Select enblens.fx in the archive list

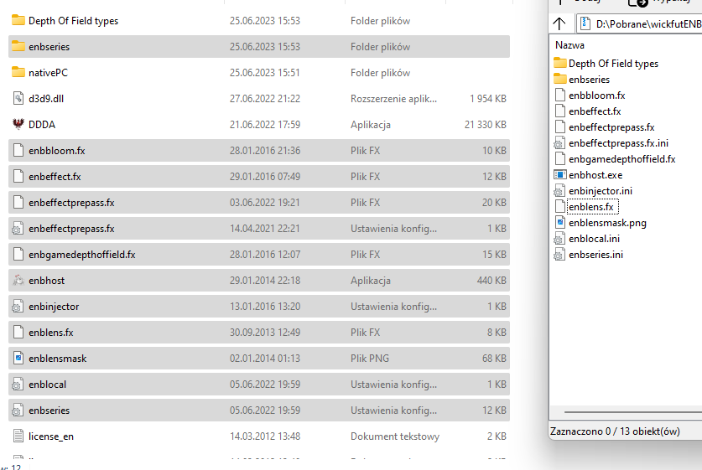click(x=591, y=207)
